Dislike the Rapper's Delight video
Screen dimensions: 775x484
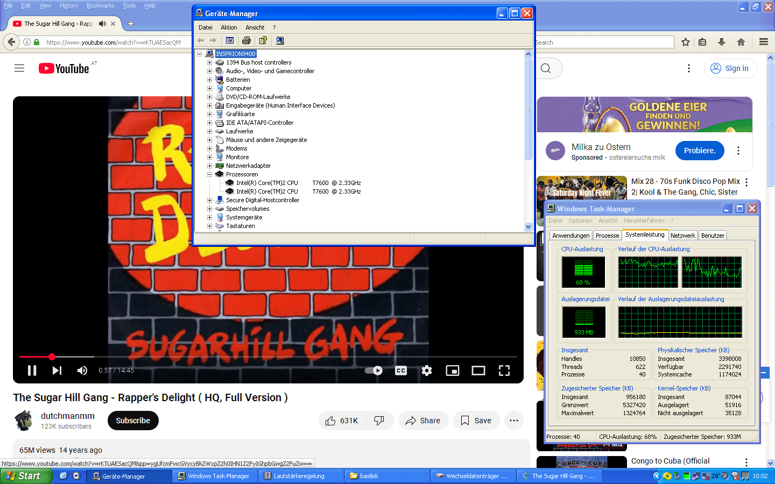pyautogui.click(x=379, y=421)
